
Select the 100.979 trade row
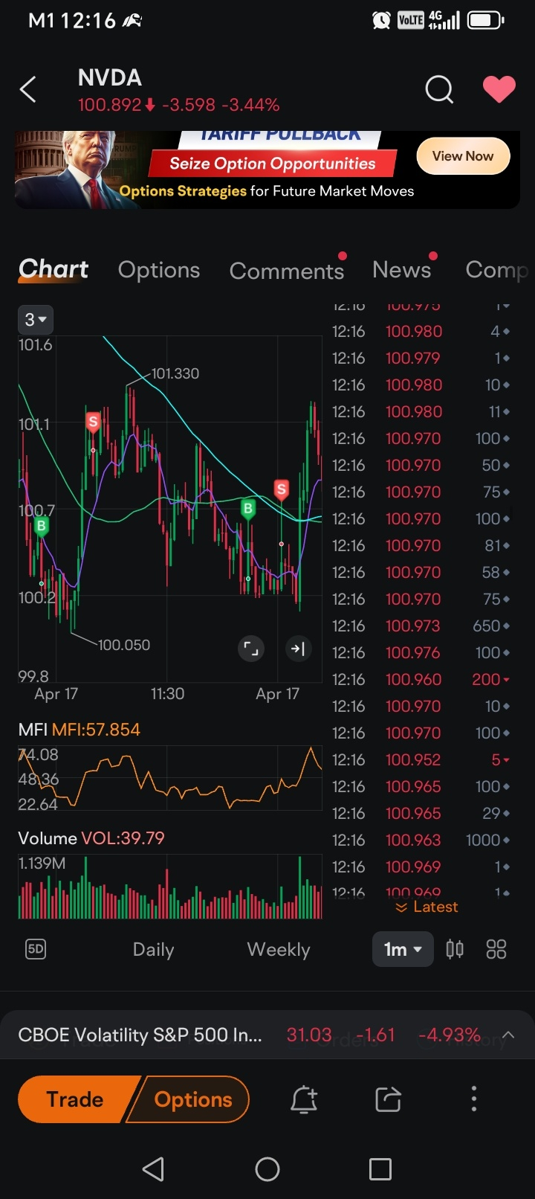tap(421, 358)
